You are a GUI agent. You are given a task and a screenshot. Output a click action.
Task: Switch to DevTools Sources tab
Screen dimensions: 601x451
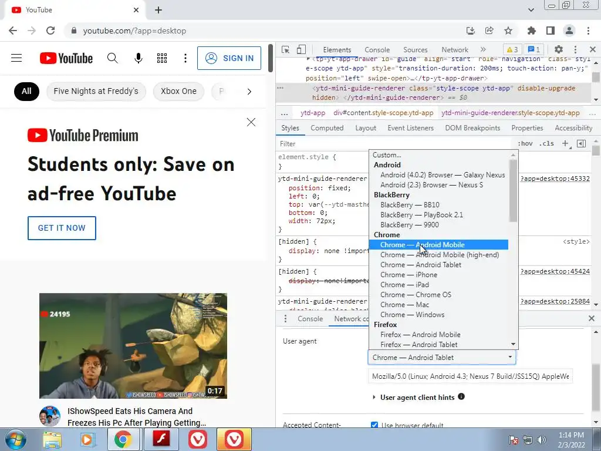[415, 50]
